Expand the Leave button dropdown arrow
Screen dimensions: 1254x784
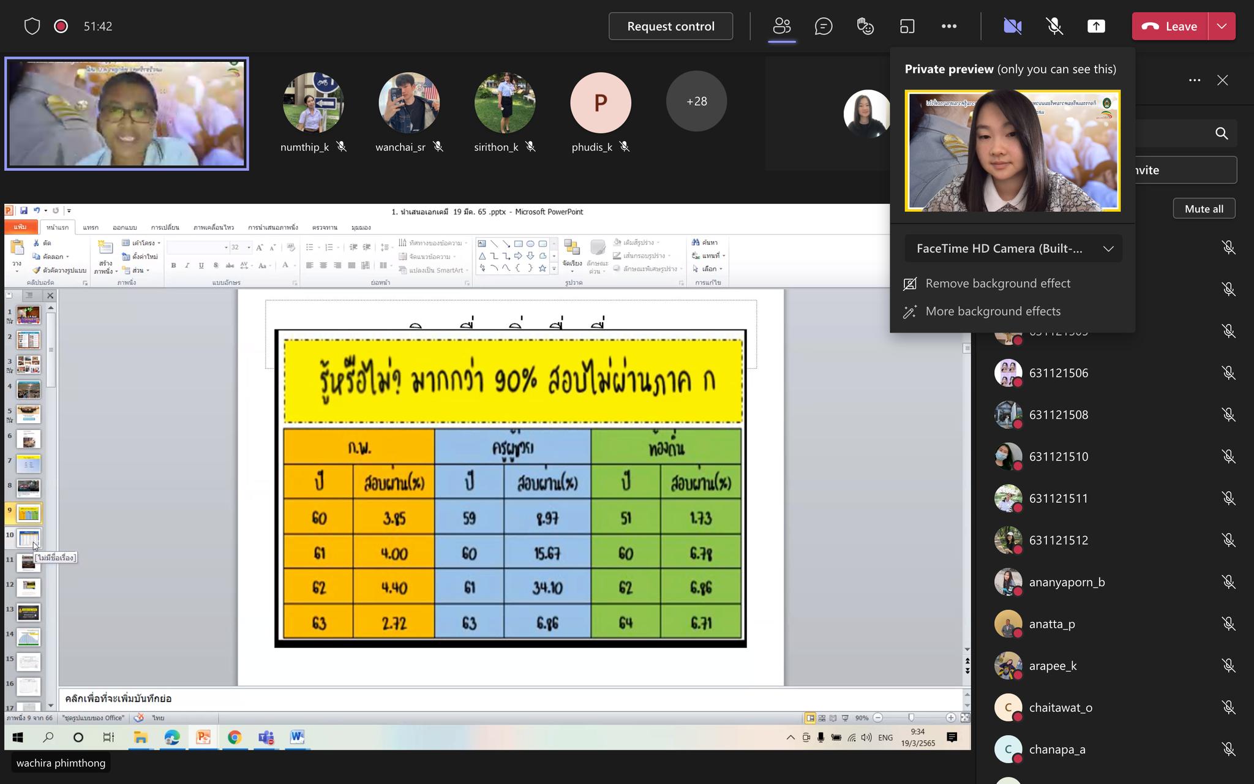coord(1222,26)
